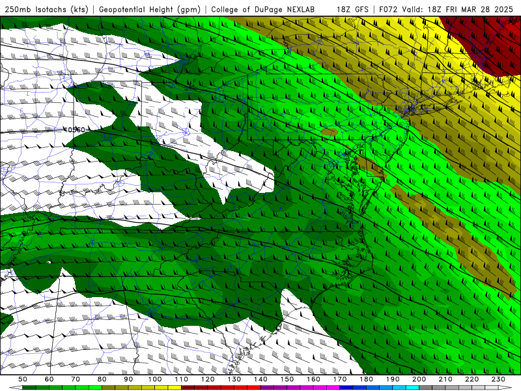Image resolution: width=521 pixels, height=391 pixels.
Task: Click the '250mb Isotachs (kts)' title text
Action: 46,9
